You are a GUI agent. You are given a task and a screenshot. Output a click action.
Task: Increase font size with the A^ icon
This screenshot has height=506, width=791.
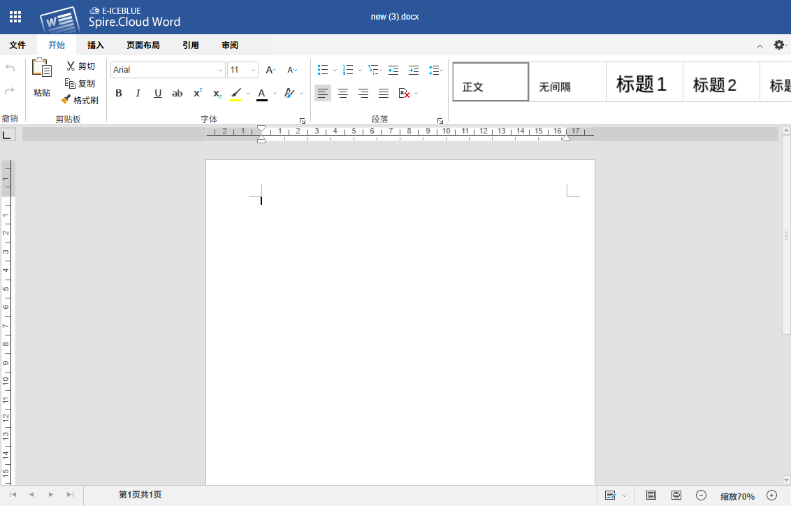[270, 70]
